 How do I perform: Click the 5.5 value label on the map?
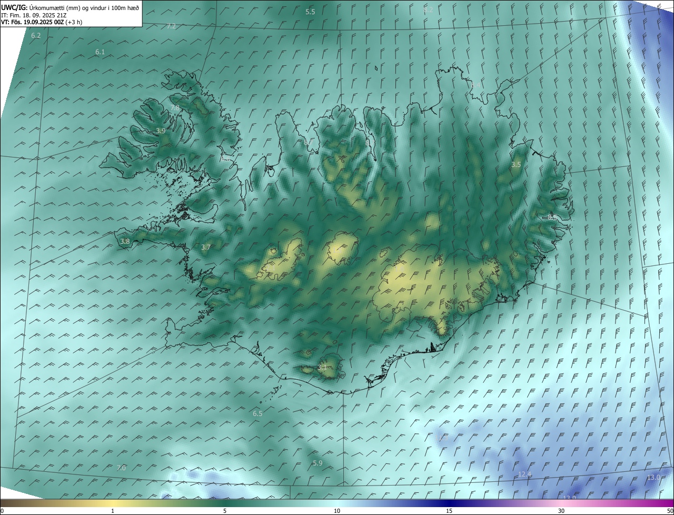tap(311, 12)
